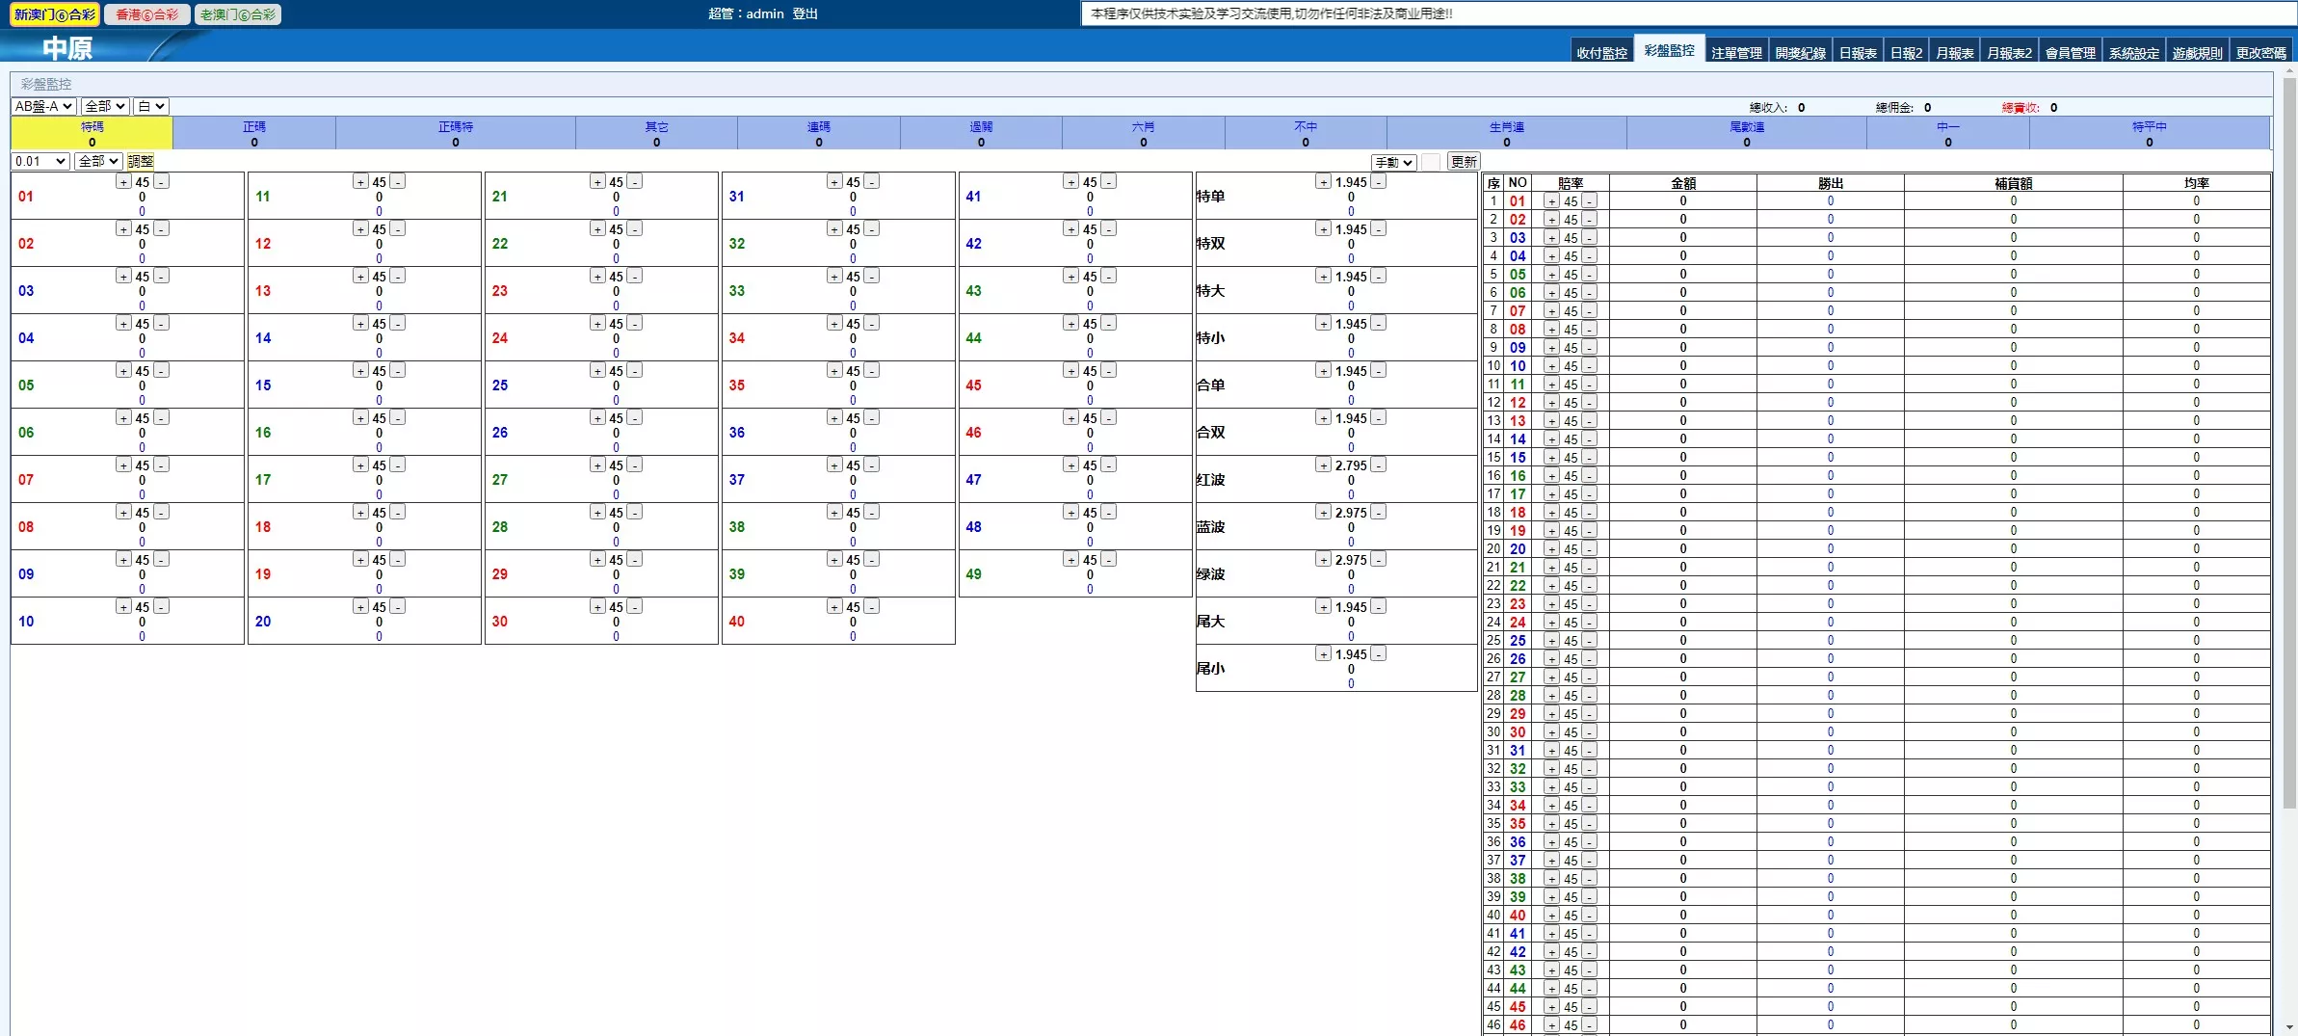The width and height of the screenshot is (2298, 1036).
Task: Click plus in table row 10 odds column
Action: (x=1551, y=366)
